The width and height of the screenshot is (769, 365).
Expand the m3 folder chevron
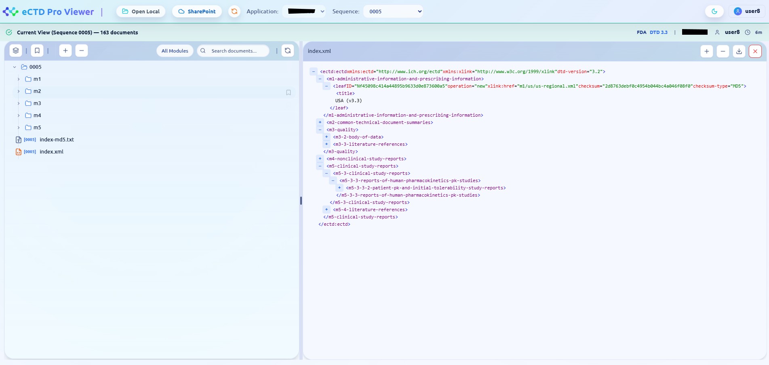pyautogui.click(x=19, y=103)
